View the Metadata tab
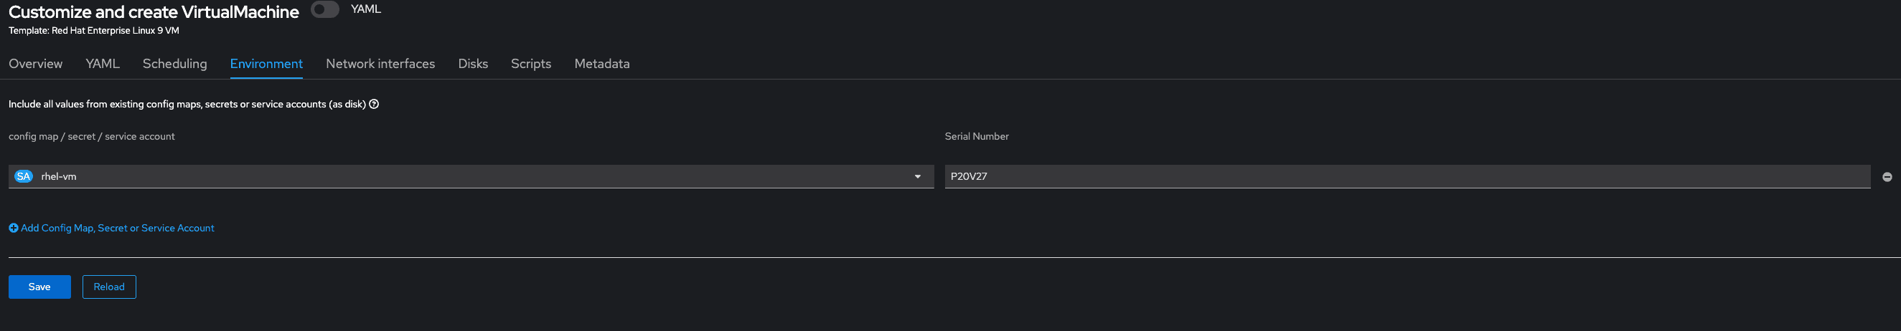The height and width of the screenshot is (331, 1901). [601, 64]
